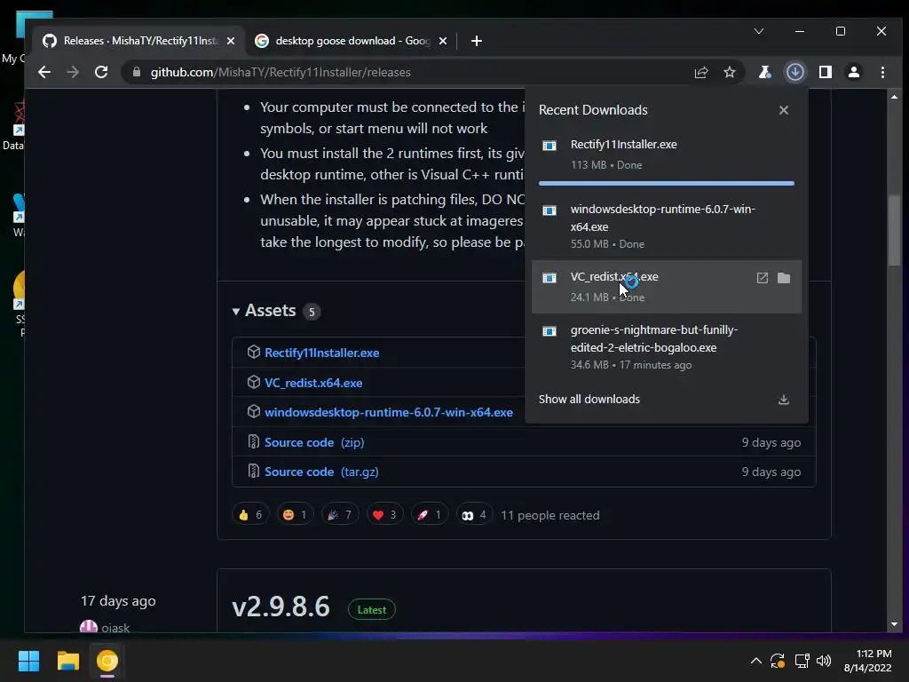The width and height of the screenshot is (909, 682).
Task: Open VC_redist.x64.exe in new tab icon
Action: (x=763, y=278)
